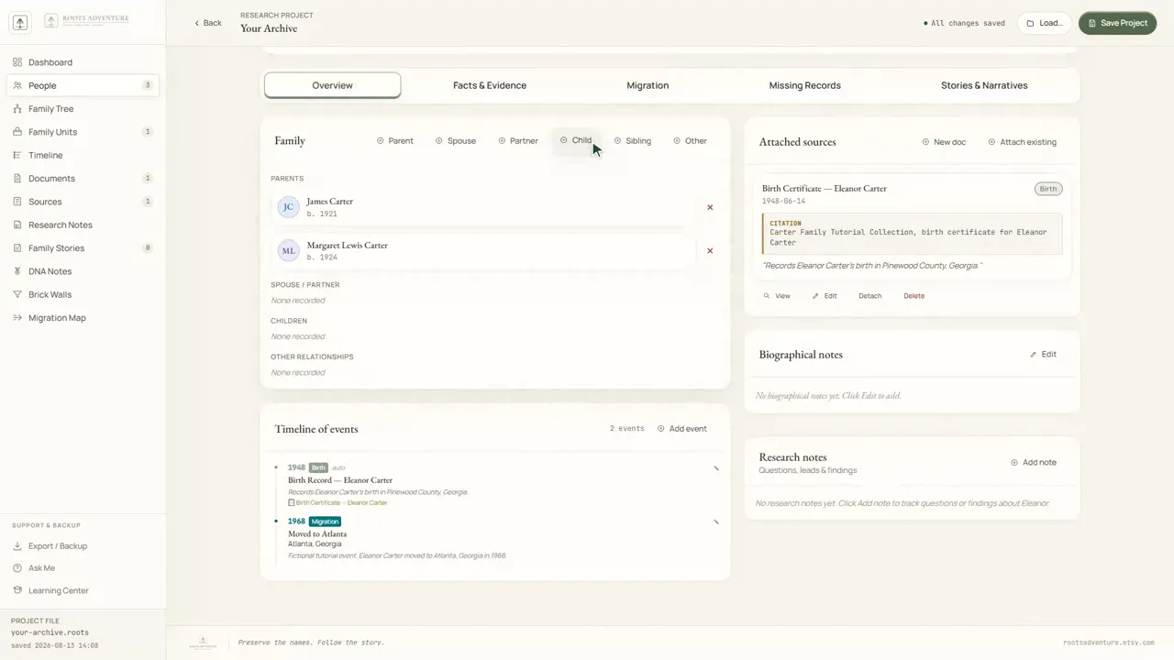Remove Margaret Lewis Carter as parent
1174x660 pixels.
coord(710,250)
